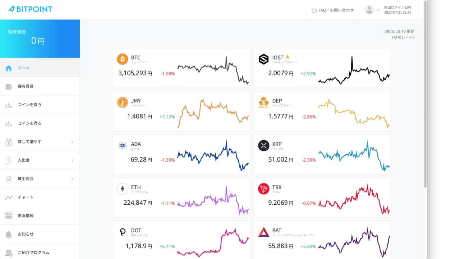Screen dimensions: 460x259
Task: Click the page vertical scrollbar
Action: (425, 94)
